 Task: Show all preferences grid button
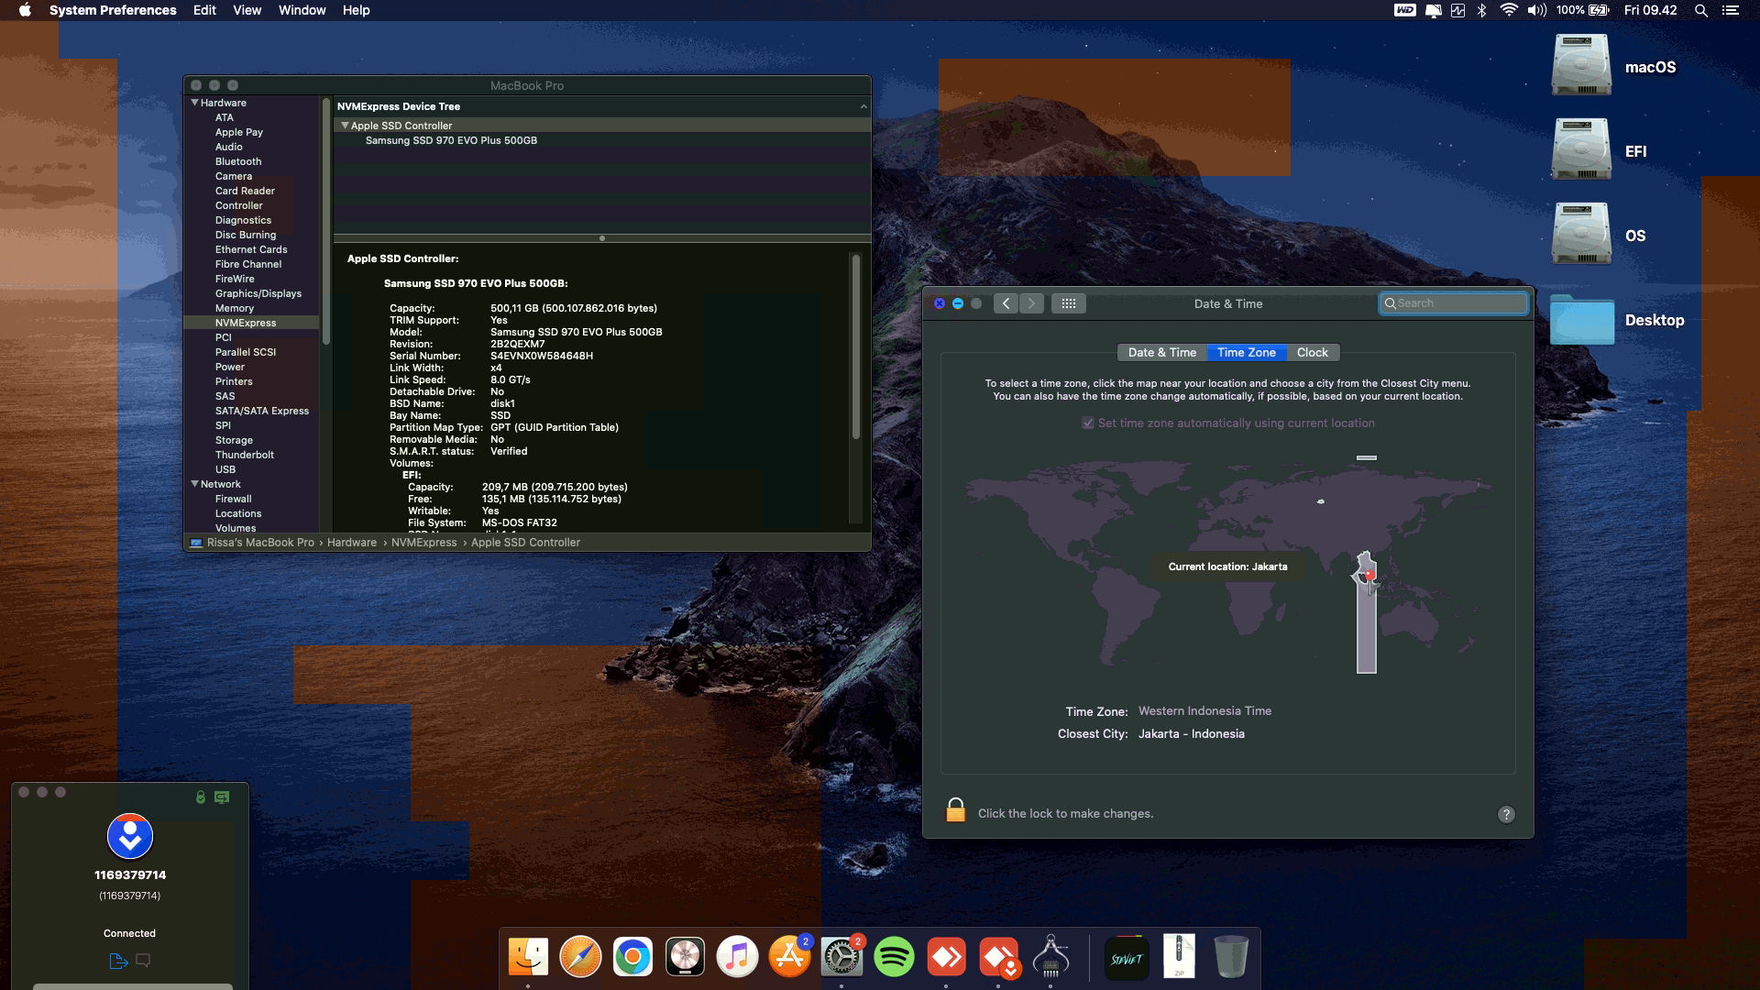tap(1069, 303)
